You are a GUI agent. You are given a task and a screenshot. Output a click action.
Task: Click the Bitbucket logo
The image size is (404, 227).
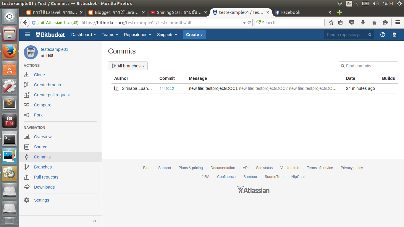point(50,35)
